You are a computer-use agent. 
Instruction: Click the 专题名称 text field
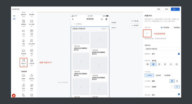pos(162,49)
